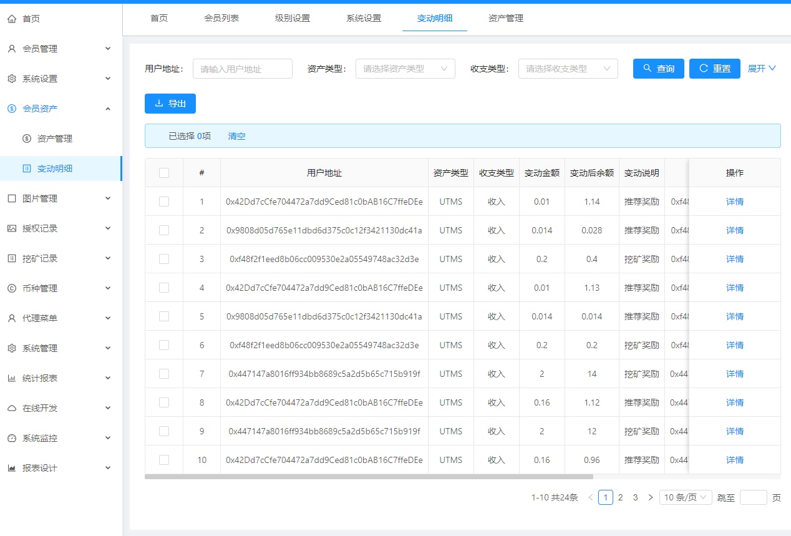This screenshot has width=791, height=536.
Task: Switch to the 首页 tab
Action: coord(159,18)
